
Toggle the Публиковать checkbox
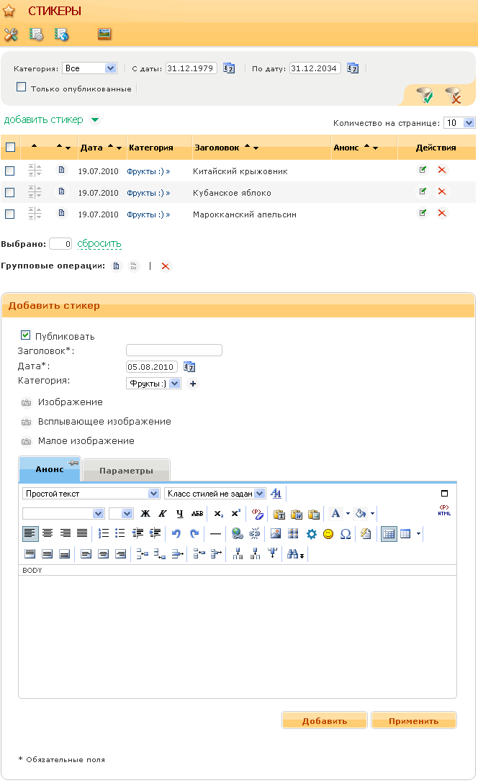point(26,335)
